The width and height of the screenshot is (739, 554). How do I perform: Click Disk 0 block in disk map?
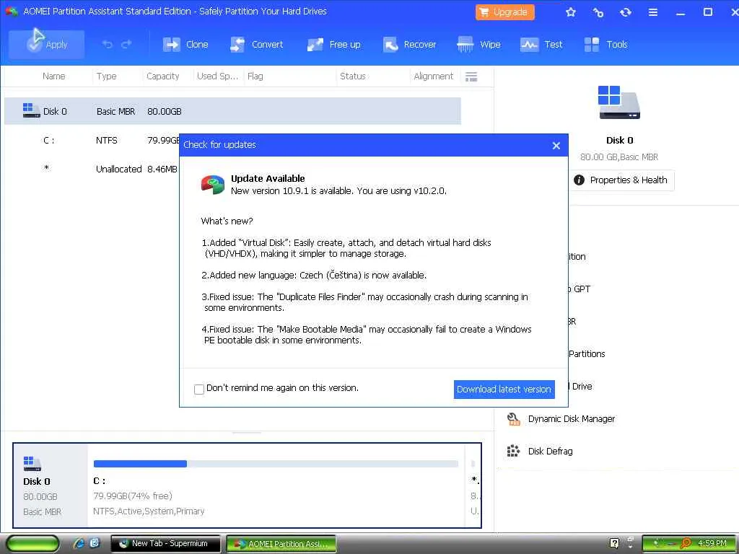pos(51,485)
